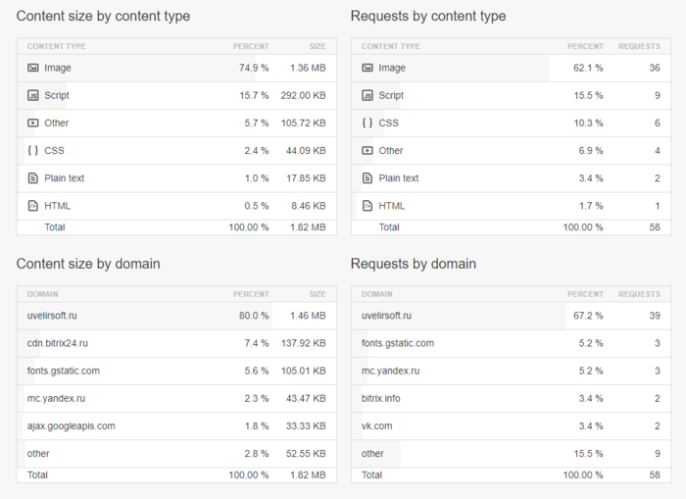Click other row in Content size by domain

pos(176,454)
